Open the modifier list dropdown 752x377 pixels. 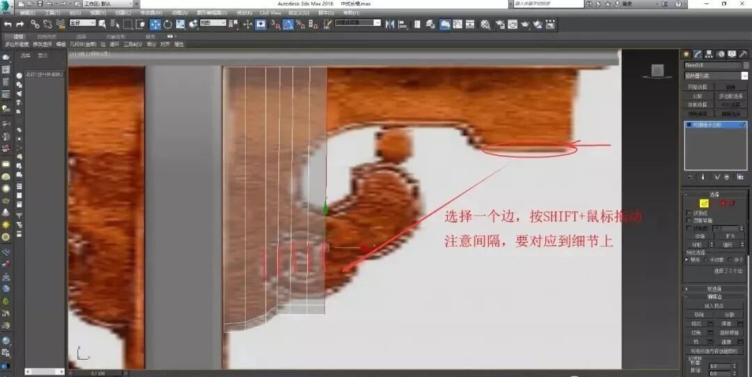[x=716, y=76]
